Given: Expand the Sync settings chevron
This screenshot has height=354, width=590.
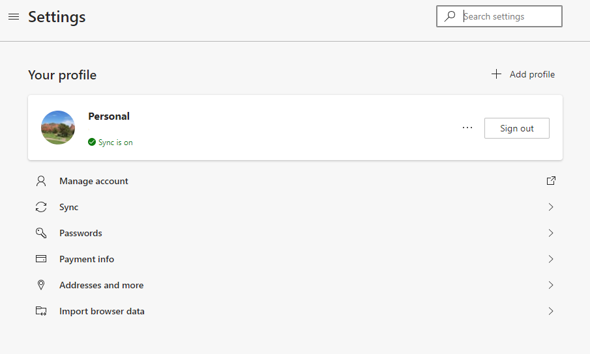Looking at the screenshot, I should (551, 207).
